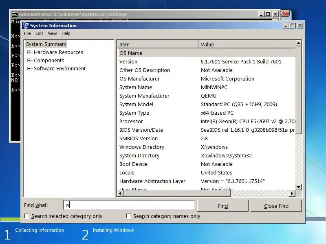Select the OS Name row

pos(207,53)
